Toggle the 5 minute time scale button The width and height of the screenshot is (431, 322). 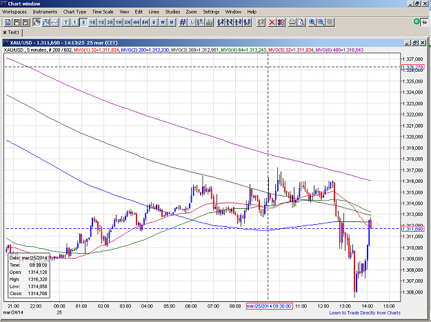(x=83, y=22)
